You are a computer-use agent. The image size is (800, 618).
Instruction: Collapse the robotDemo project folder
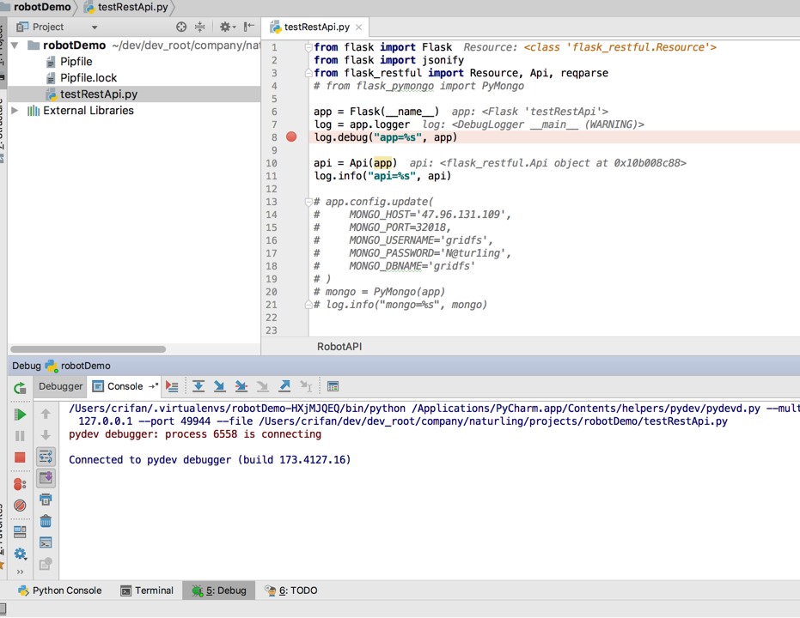(x=15, y=45)
